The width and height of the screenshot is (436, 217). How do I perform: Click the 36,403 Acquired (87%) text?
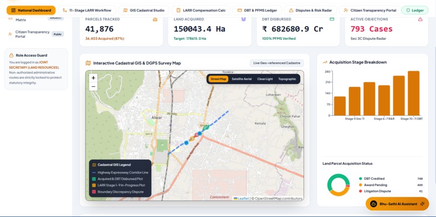coord(104,38)
